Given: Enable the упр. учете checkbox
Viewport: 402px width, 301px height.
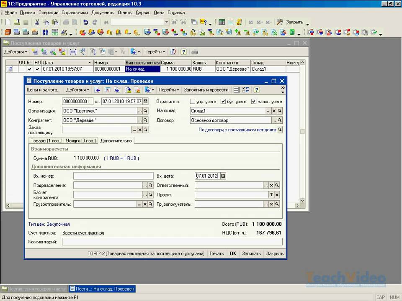Looking at the screenshot, I should pos(193,102).
